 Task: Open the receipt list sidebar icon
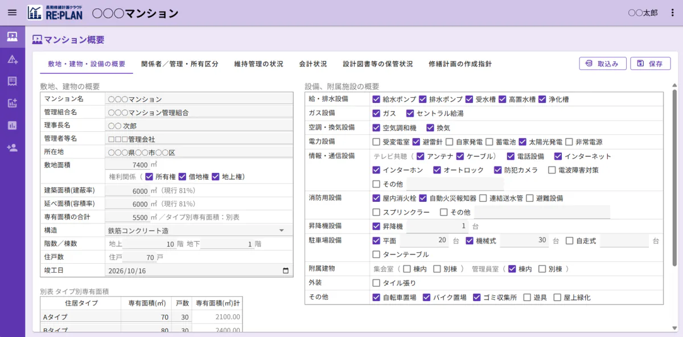[12, 81]
